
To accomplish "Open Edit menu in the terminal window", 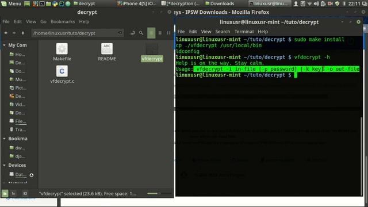I will 193,32.
